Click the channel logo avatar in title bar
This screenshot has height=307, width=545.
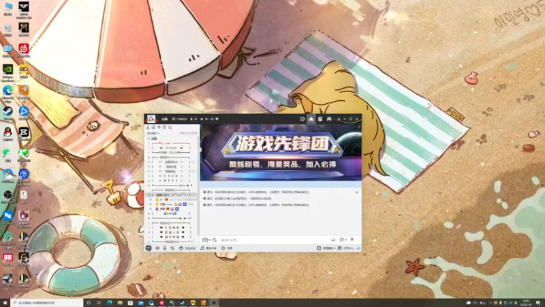pos(151,119)
